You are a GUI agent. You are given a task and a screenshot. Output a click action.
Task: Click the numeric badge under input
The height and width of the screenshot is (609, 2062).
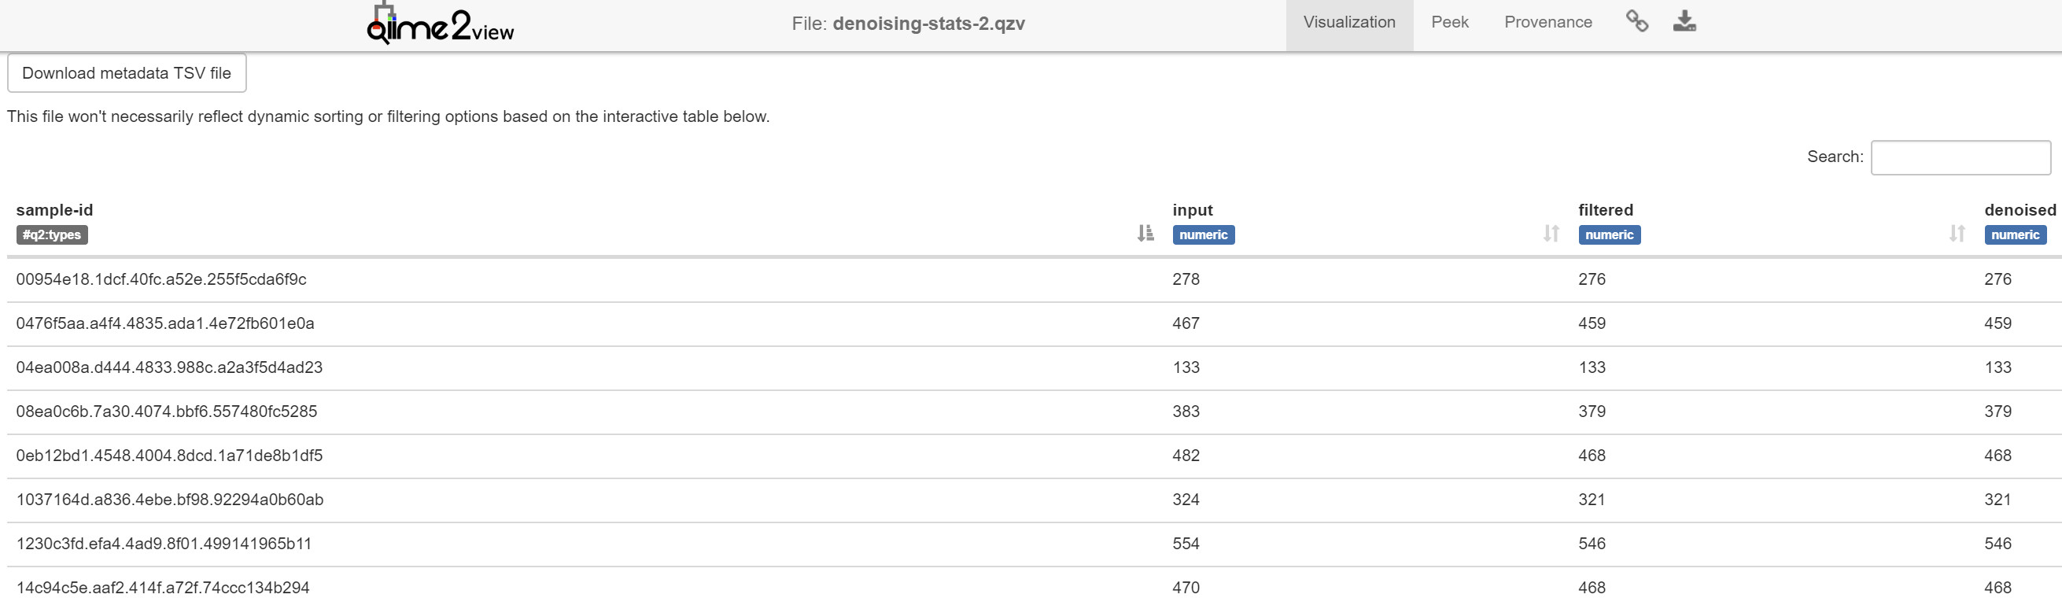coord(1203,234)
